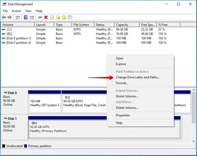Open the View menu

[x=28, y=11]
